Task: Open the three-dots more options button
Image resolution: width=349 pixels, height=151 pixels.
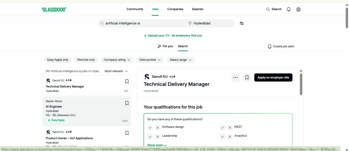Action: 236,78
